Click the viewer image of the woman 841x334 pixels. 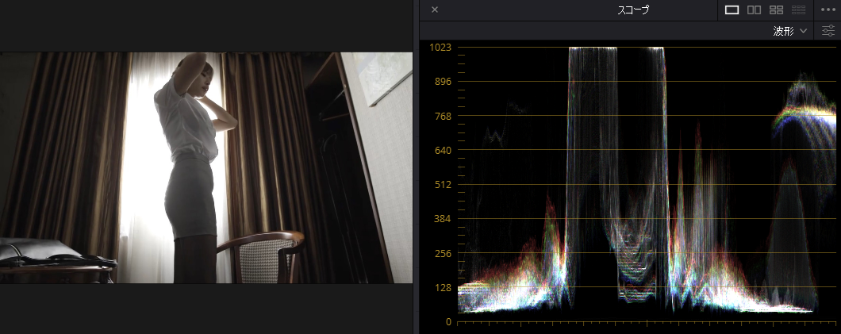pos(206,167)
